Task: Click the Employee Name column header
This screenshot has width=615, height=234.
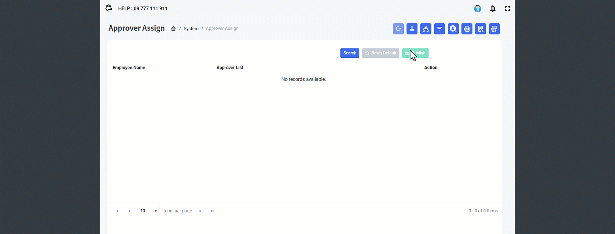Action: (129, 68)
